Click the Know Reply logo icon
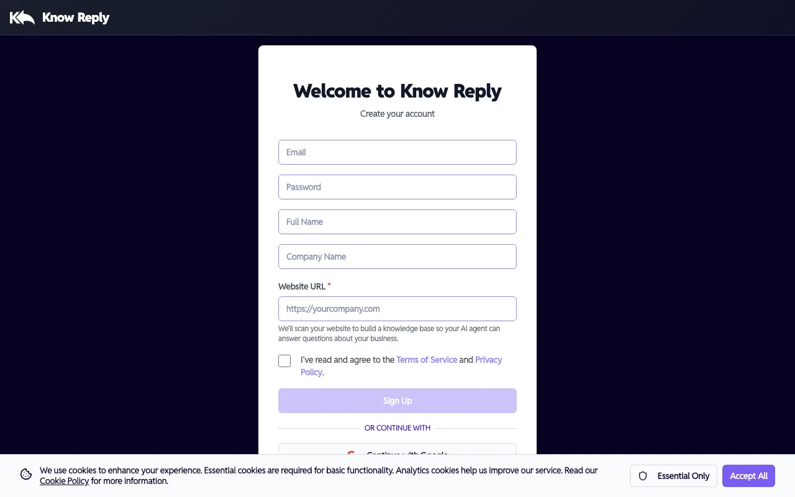This screenshot has width=795, height=497. (x=22, y=17)
